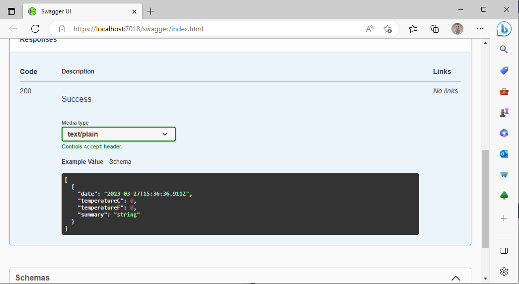Viewport: 519px width, 284px height.
Task: Close the Swagger UI tab
Action: coord(134,11)
